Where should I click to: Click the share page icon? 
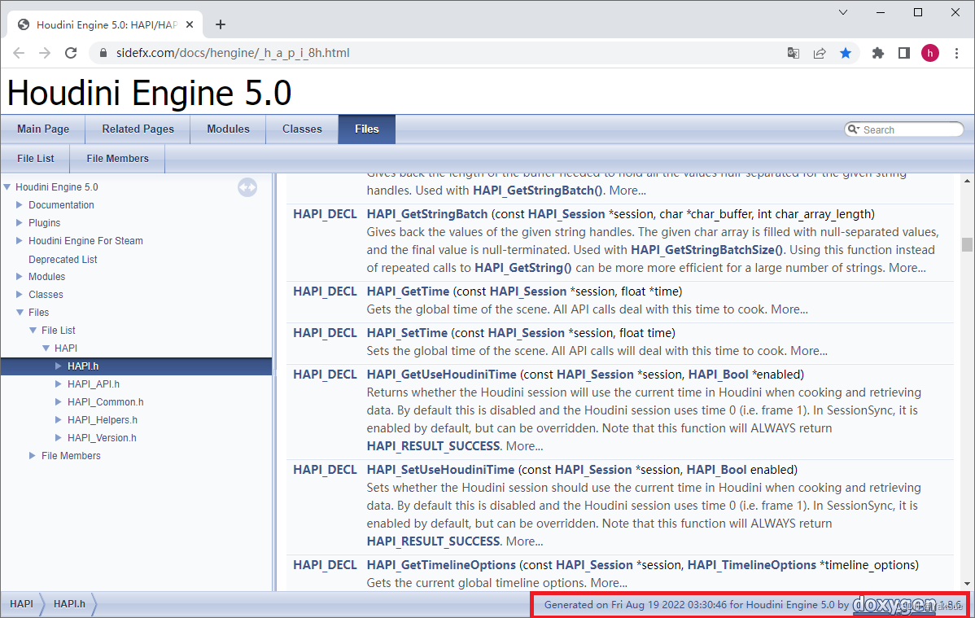820,53
